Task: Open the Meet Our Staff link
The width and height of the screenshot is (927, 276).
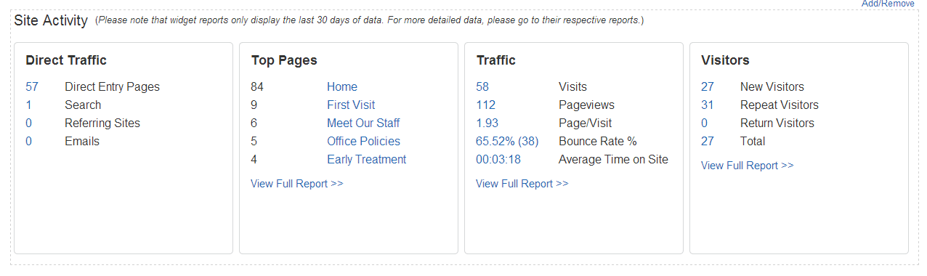Action: (x=363, y=123)
